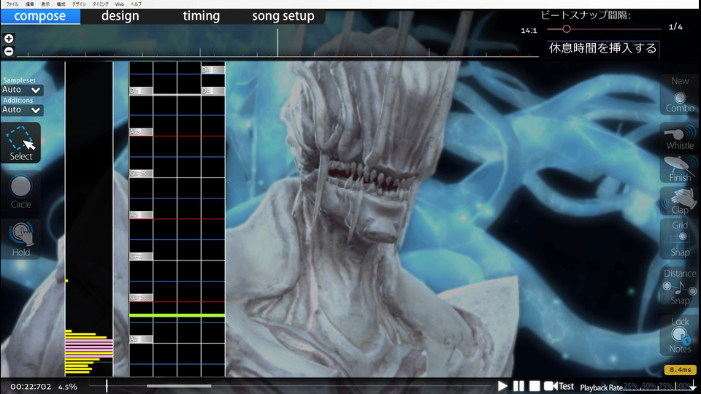This screenshot has height=394, width=701.
Task: Zoom in the timeline with the plus icon
Action: pyautogui.click(x=9, y=39)
